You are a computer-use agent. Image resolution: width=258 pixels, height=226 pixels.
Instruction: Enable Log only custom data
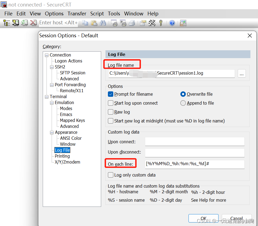[x=111, y=175]
